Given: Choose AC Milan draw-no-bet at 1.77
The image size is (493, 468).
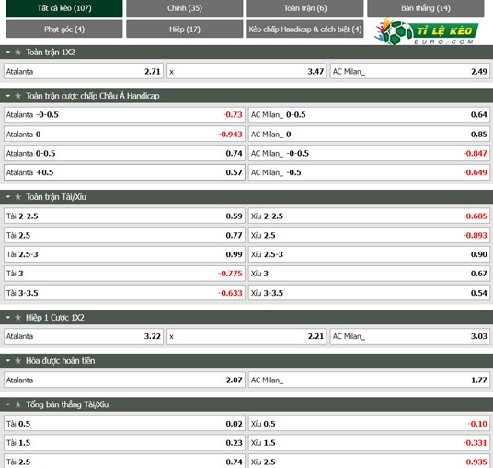Looking at the screenshot, I should pos(369,380).
